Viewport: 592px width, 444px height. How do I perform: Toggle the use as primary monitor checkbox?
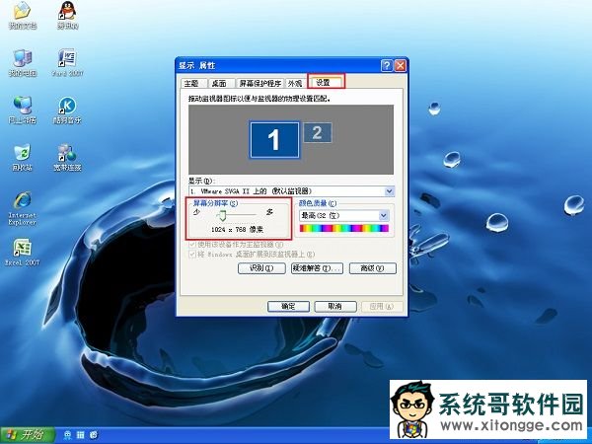pos(192,244)
